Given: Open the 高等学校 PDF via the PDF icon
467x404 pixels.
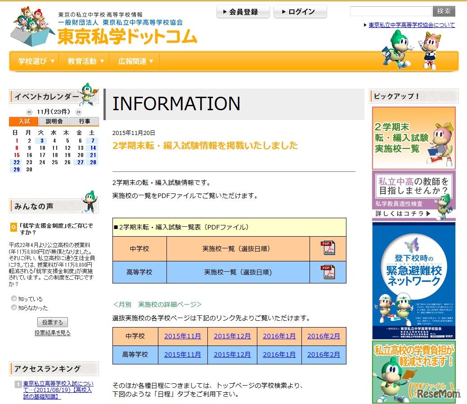Looking at the screenshot, I should pos(328,272).
